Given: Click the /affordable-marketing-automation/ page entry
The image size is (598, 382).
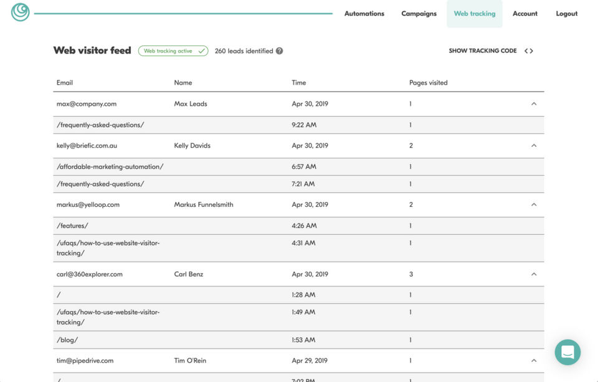Looking at the screenshot, I should click(x=110, y=167).
